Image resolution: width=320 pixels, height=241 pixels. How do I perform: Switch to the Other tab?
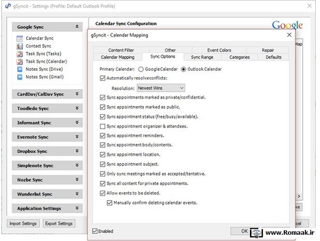point(170,50)
